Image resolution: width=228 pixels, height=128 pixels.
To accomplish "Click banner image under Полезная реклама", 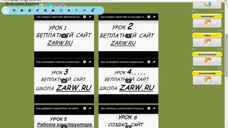I will coord(207,61).
